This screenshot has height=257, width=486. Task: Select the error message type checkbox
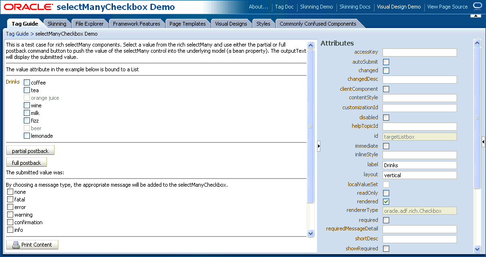10,207
